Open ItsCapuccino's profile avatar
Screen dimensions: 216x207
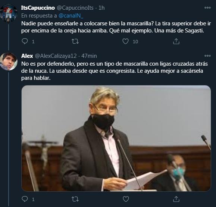pyautogui.click(x=9, y=13)
